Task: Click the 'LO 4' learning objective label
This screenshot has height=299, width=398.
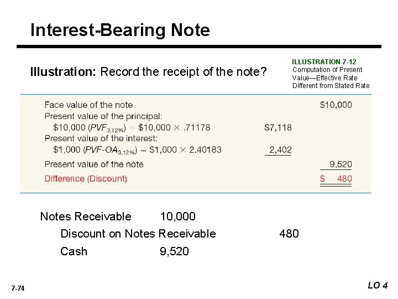Action: pyautogui.click(x=378, y=286)
